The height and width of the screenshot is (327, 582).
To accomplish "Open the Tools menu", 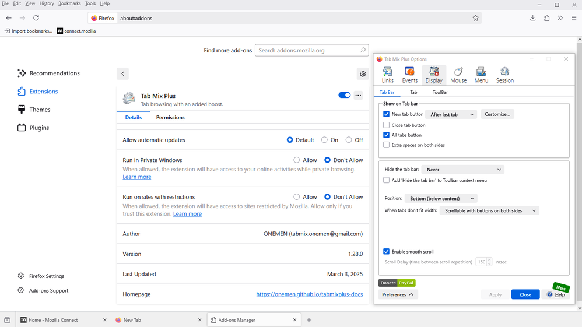I will click(x=90, y=3).
